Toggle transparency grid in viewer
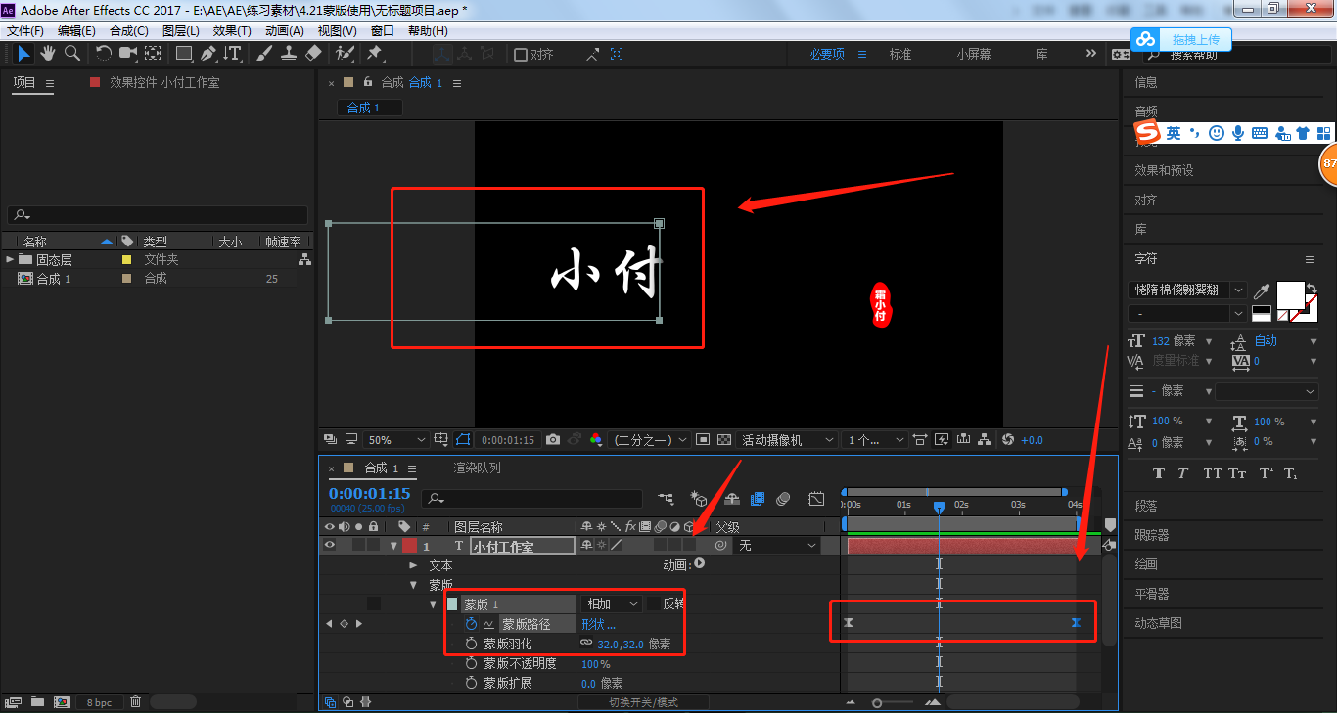This screenshot has height=713, width=1337. pos(724,440)
